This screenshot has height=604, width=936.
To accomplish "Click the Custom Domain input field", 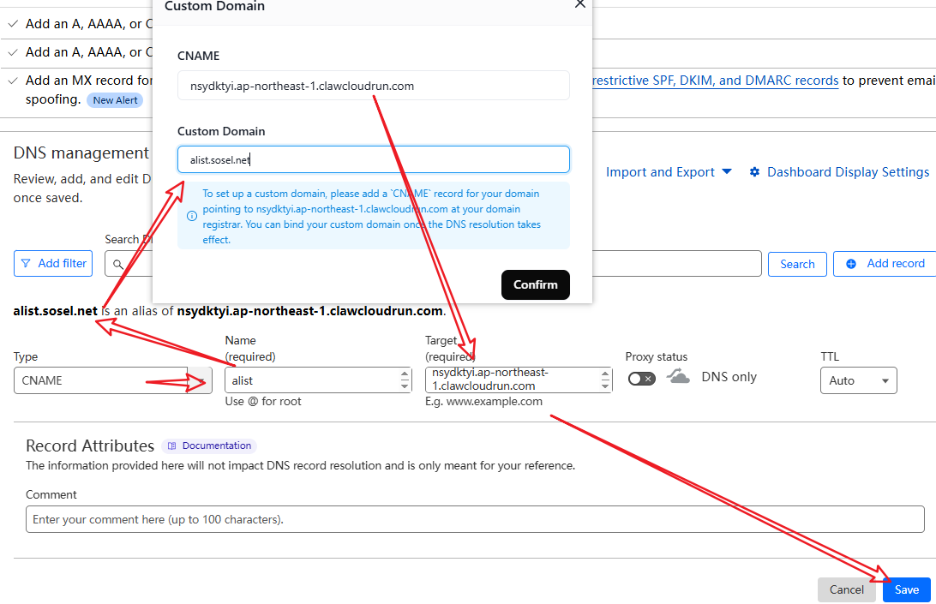I will [374, 160].
